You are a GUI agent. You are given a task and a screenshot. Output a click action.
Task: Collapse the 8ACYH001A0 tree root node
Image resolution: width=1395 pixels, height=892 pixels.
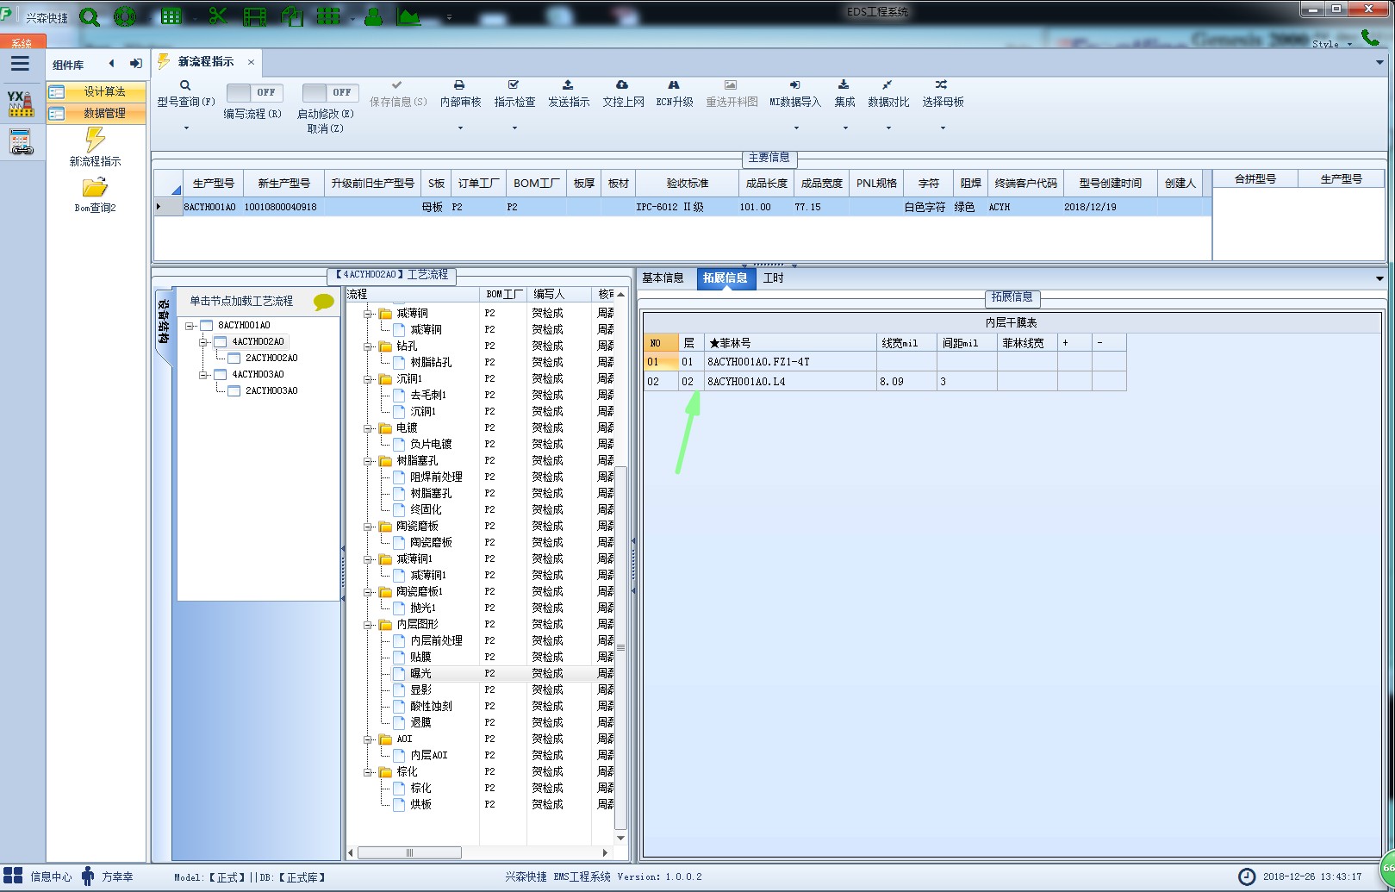pos(190,326)
